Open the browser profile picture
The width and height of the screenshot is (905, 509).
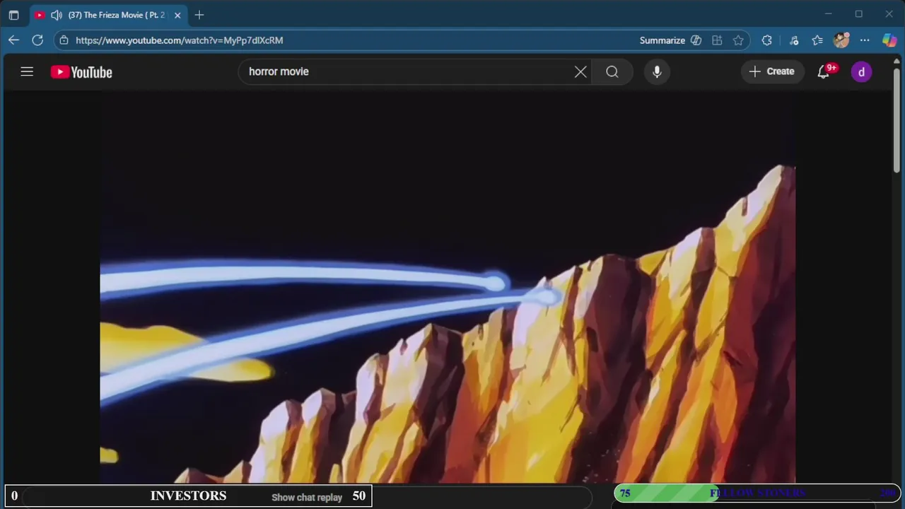841,40
